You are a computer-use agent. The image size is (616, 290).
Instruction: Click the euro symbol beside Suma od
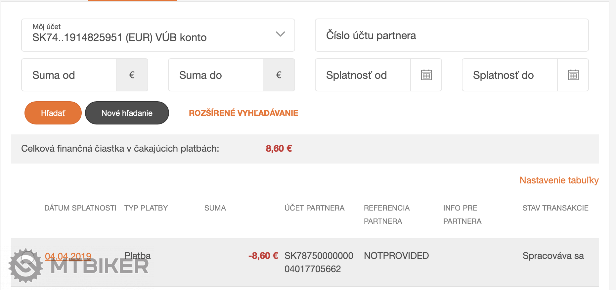[x=132, y=75]
